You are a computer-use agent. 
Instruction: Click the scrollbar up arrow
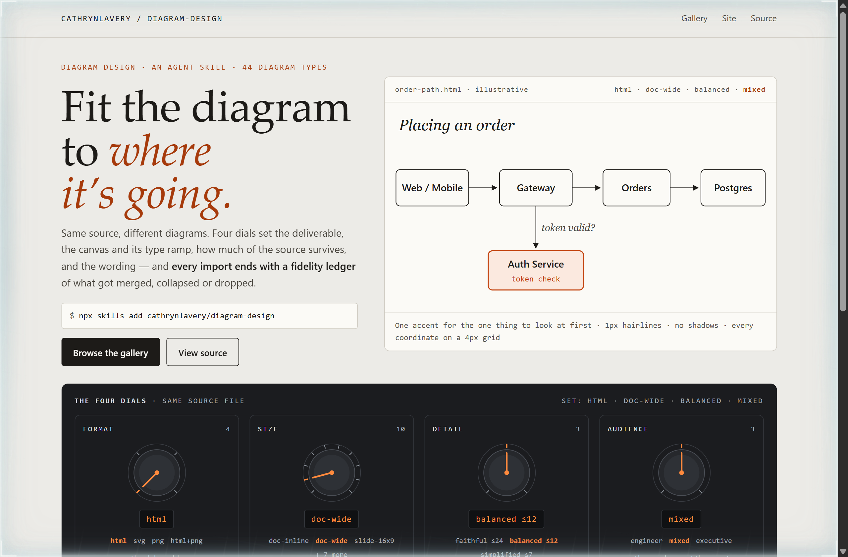point(843,5)
